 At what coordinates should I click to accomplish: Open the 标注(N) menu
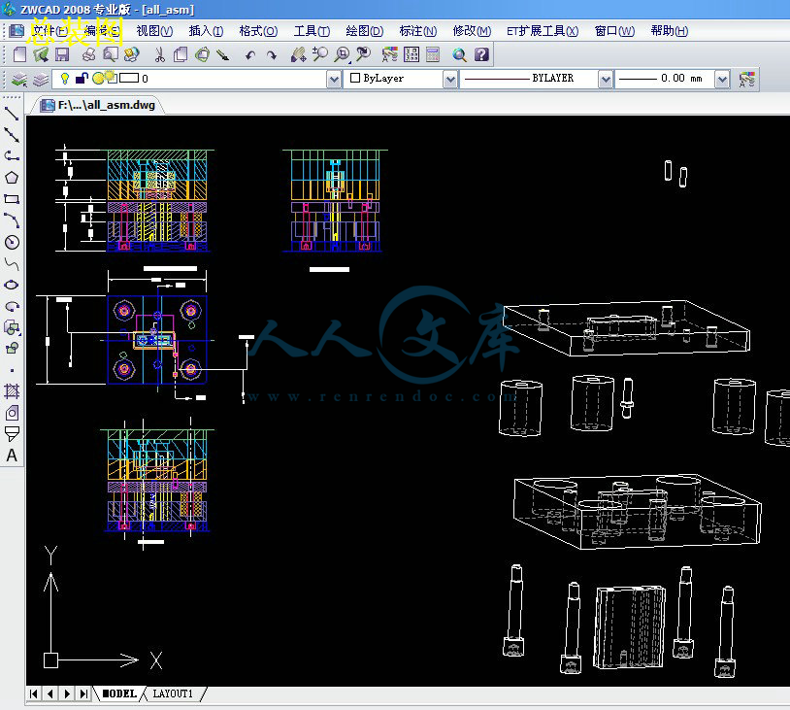point(417,31)
